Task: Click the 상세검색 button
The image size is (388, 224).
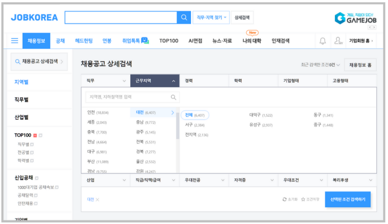Action: pos(242,17)
